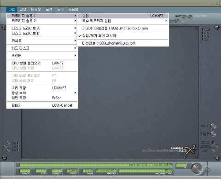Click the lower large silver knob on the lower right panel
The width and height of the screenshot is (221, 179).
click(213, 134)
